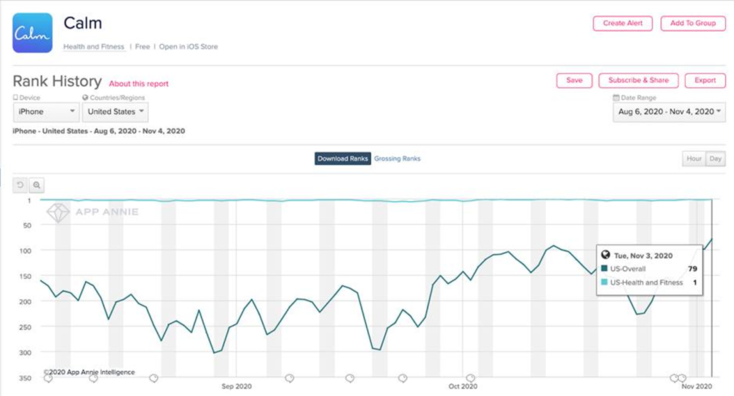This screenshot has width=734, height=396.
Task: Click the globe icon in the Nov 3 tooltip
Action: click(x=606, y=255)
